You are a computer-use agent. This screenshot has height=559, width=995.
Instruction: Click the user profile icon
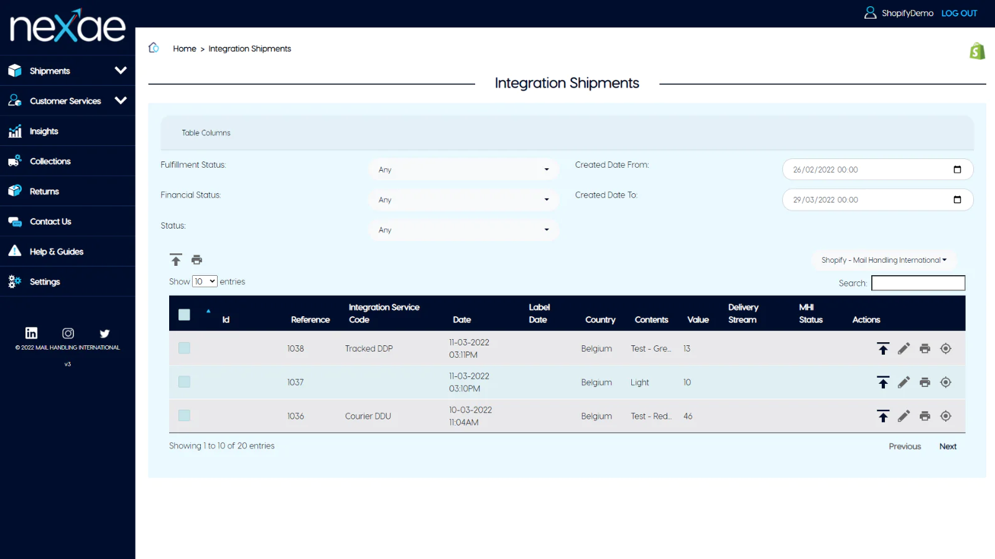tap(870, 12)
